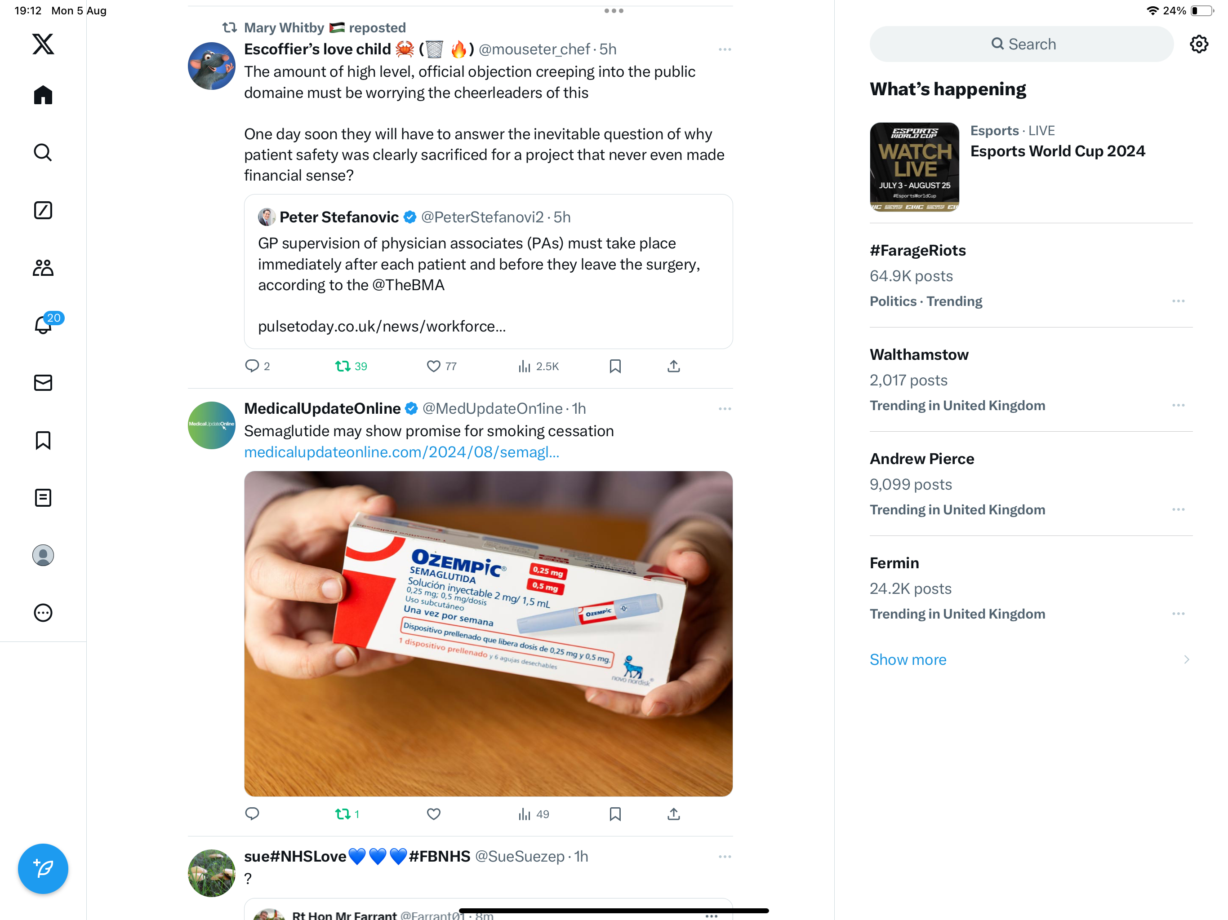1228x920 pixels.
Task: Open the Grok icon in sidebar
Action: 43,210
